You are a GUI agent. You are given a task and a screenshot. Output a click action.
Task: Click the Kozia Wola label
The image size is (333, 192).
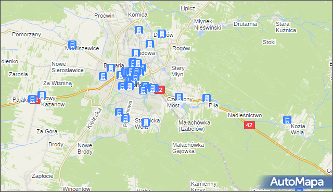(298, 129)
